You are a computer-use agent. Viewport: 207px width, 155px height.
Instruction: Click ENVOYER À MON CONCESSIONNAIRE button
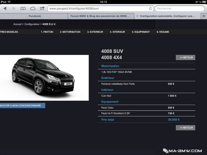click(x=23, y=106)
